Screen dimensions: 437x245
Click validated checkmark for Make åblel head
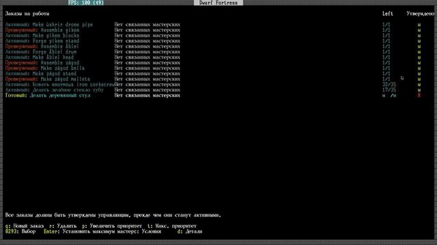(x=419, y=57)
